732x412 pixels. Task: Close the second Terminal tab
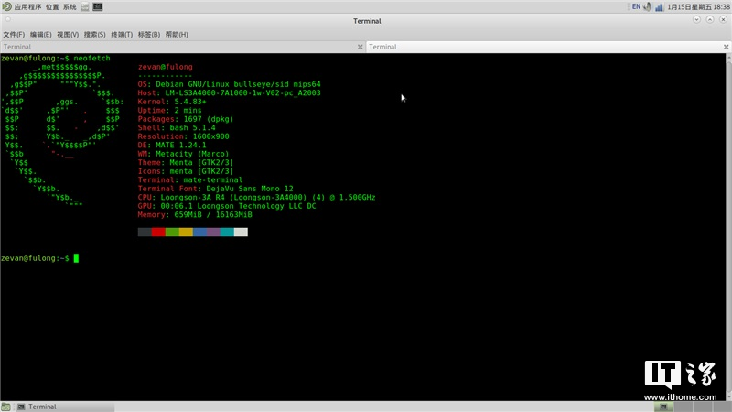[726, 47]
